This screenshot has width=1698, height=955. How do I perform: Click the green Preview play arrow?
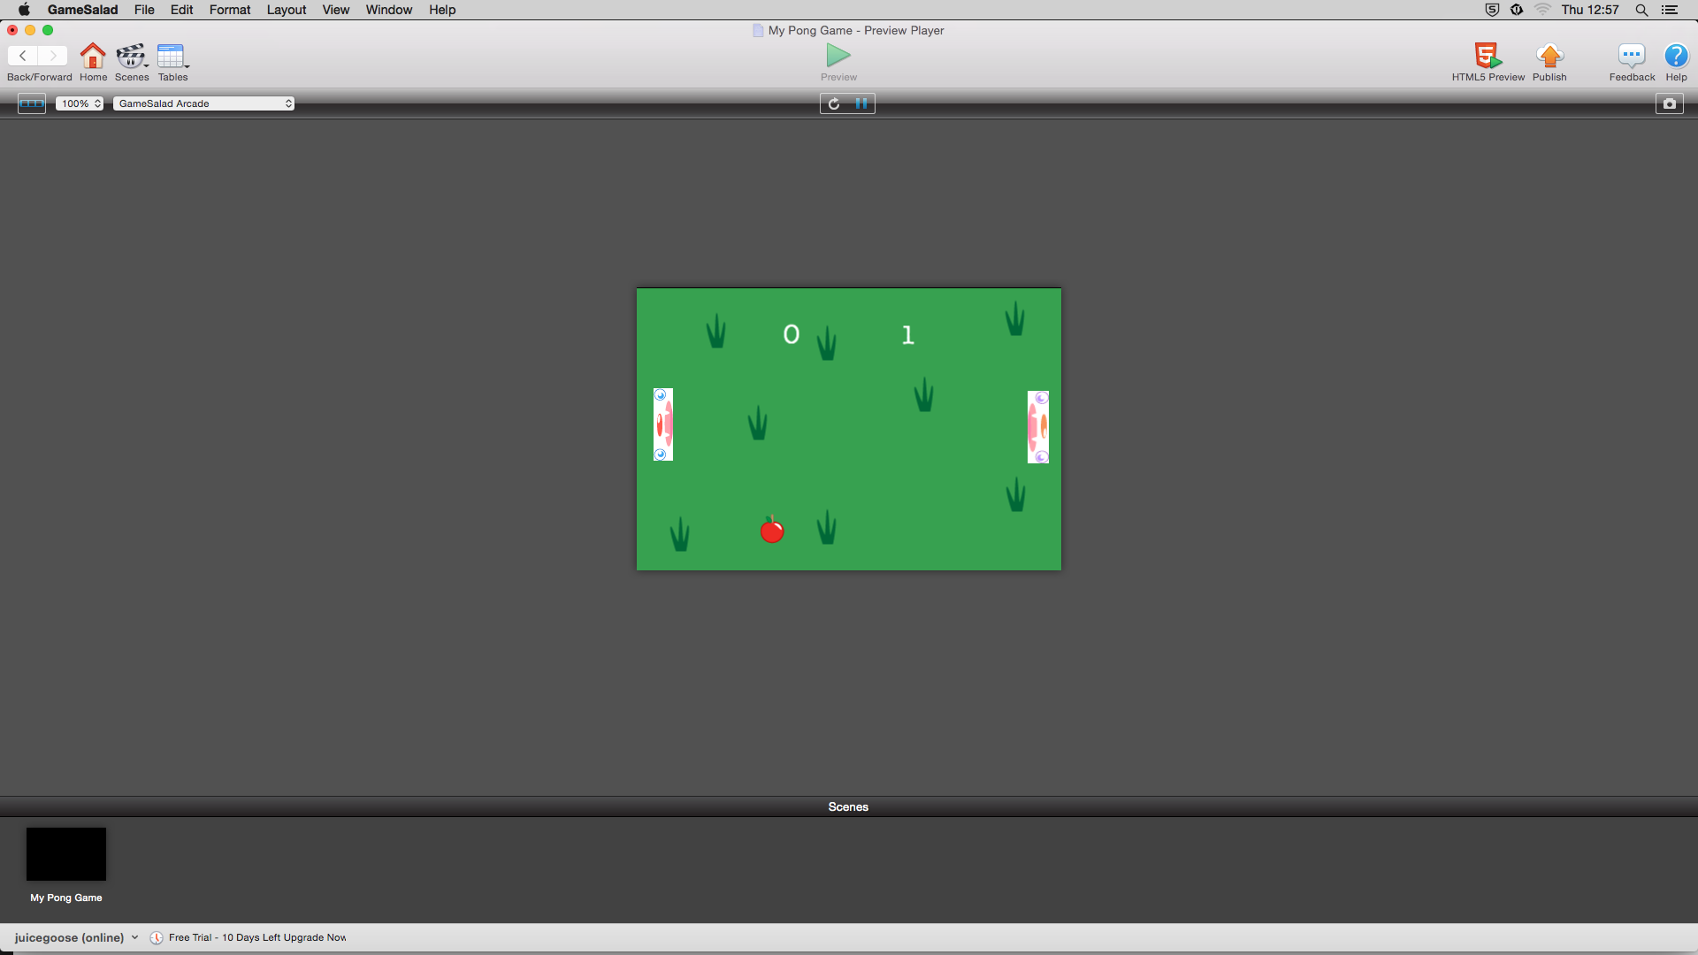pos(838,56)
